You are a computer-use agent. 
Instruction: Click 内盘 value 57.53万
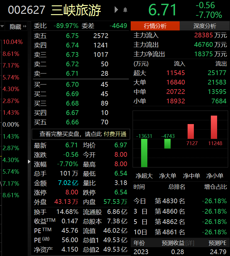(115, 202)
